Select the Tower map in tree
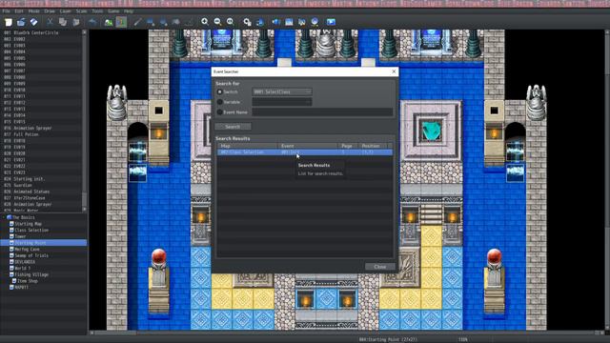Image resolution: width=610 pixels, height=343 pixels. (20, 236)
